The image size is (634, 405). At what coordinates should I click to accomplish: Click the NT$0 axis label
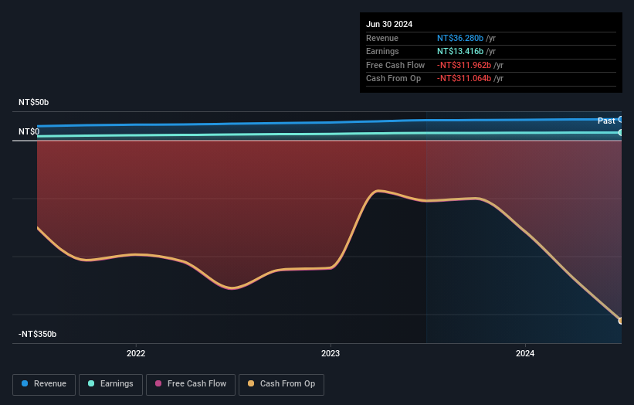[x=29, y=132]
